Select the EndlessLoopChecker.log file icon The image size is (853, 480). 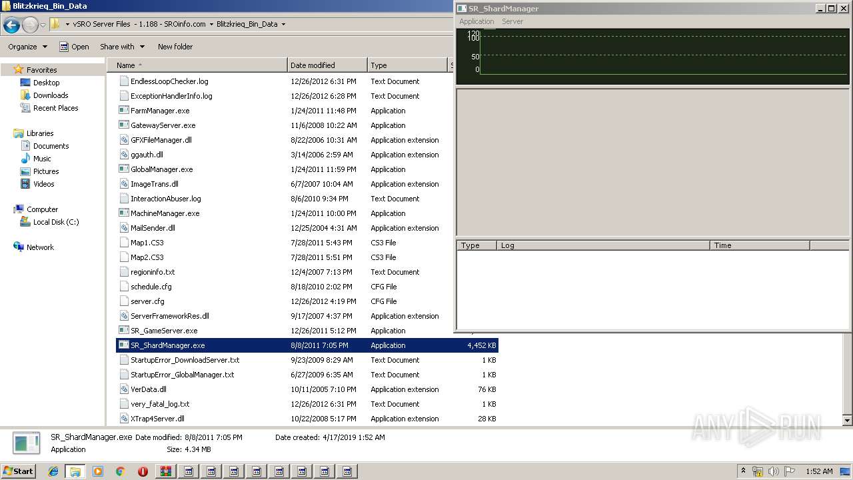(x=123, y=81)
